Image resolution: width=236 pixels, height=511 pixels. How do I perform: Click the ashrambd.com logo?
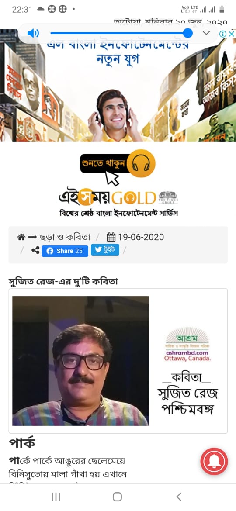(187, 344)
